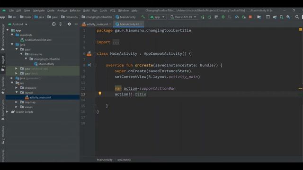Open the AVD Manager phone icon

click(282, 17)
